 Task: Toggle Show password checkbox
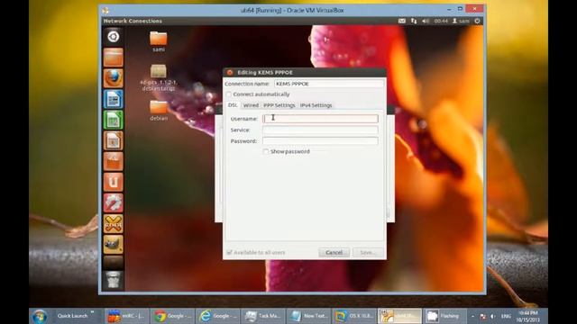265,151
